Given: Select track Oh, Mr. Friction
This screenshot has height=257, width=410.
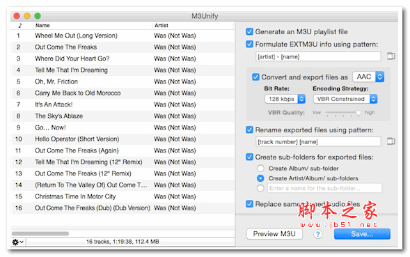Looking at the screenshot, I should coord(123,81).
